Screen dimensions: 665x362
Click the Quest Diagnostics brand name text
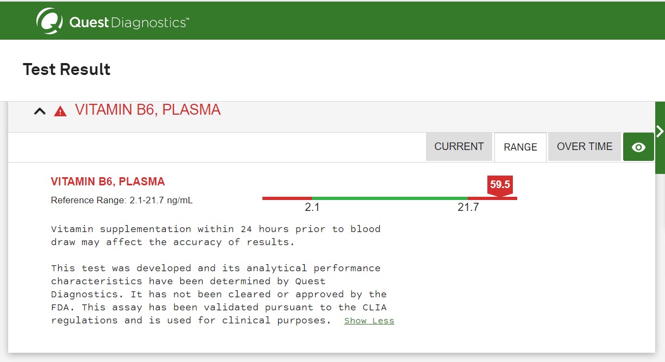coord(129,22)
